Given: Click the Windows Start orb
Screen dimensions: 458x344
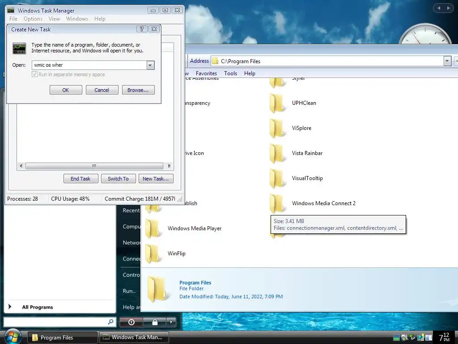Looking at the screenshot, I should (x=12, y=337).
